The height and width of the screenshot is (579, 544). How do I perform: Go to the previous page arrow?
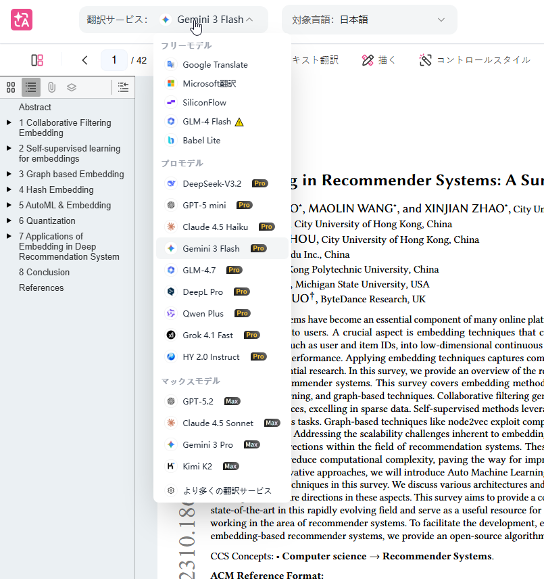tap(84, 60)
